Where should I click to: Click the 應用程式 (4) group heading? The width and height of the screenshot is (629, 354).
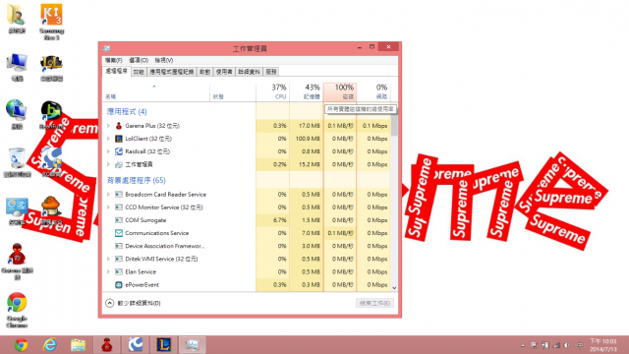[127, 111]
